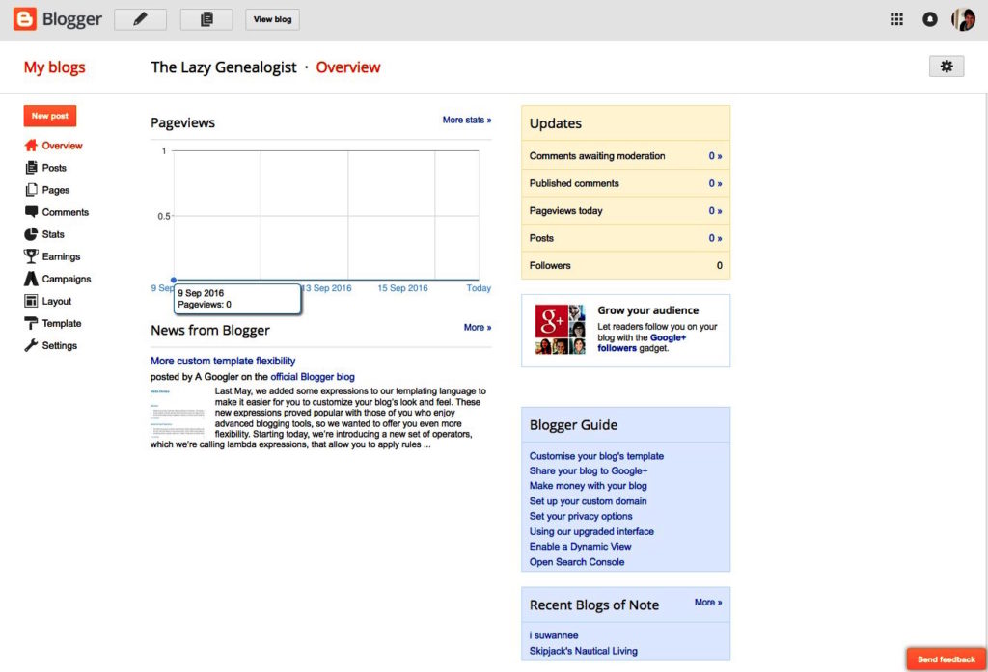Click the Earnings trophy icon
988x672 pixels.
pyautogui.click(x=31, y=256)
